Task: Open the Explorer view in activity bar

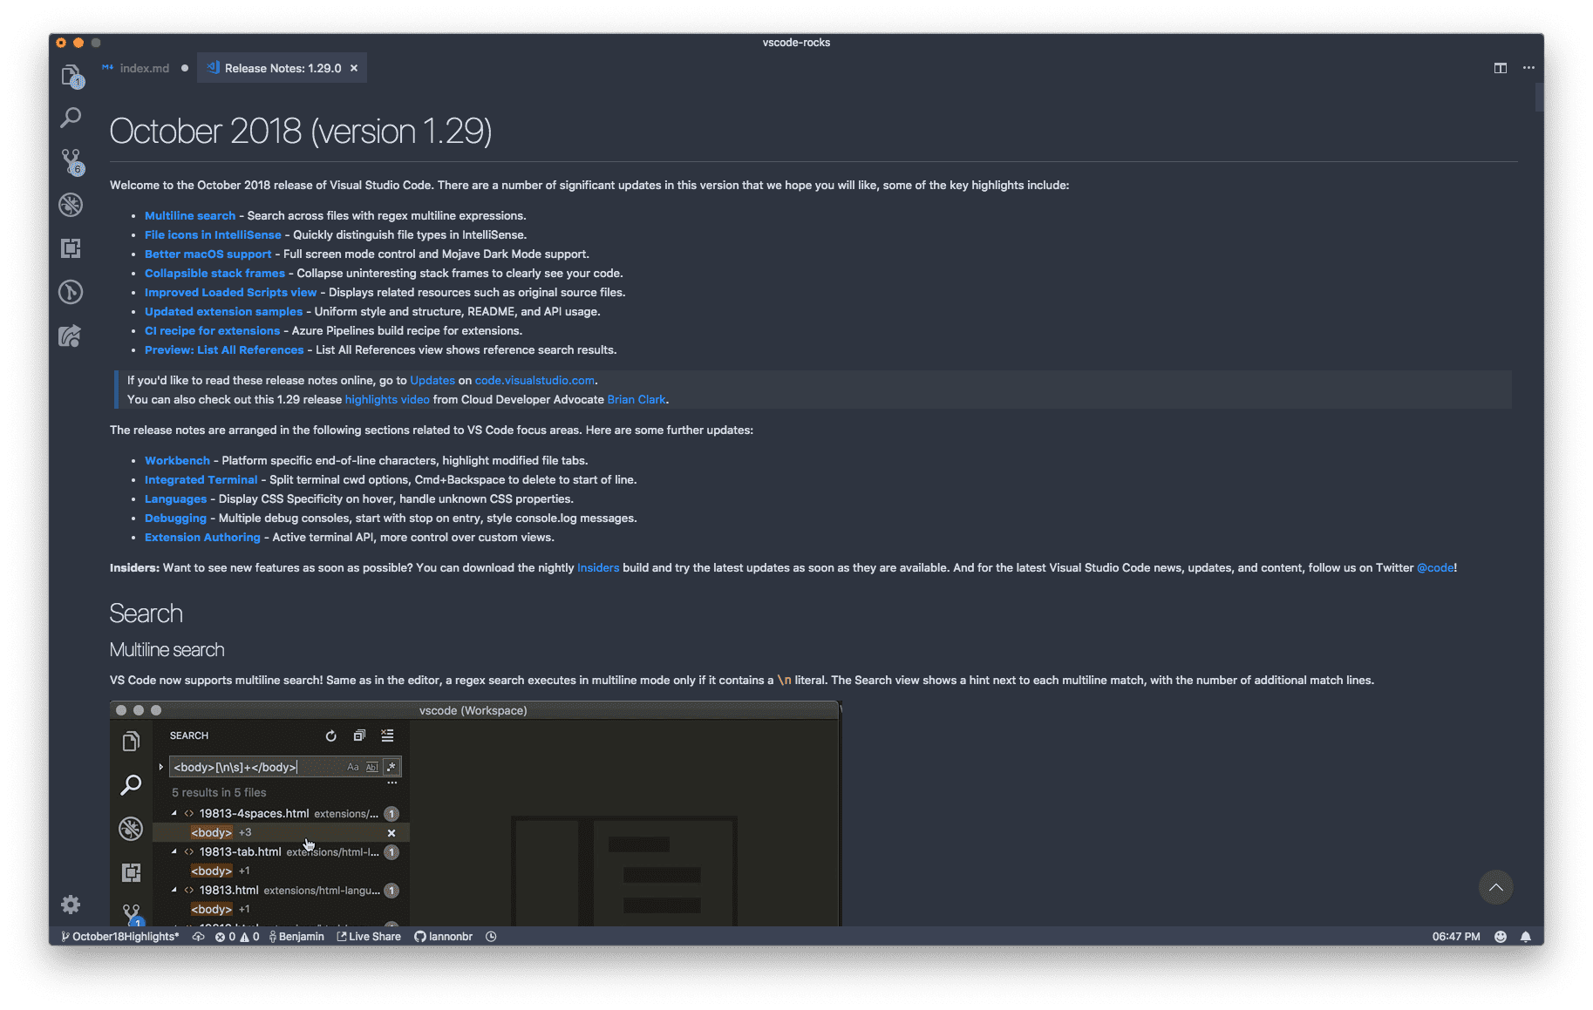Action: [x=71, y=76]
